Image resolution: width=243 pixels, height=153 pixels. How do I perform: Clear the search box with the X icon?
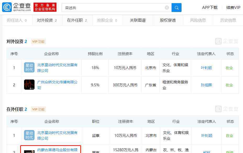[167, 8]
